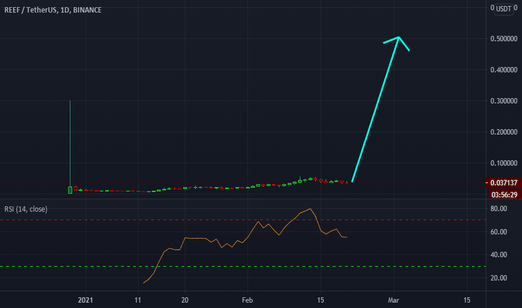Click the green dashed RSI oversold line

[243, 267]
